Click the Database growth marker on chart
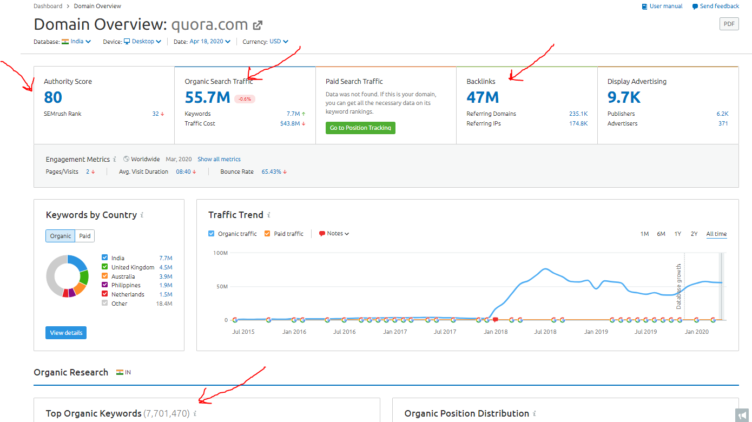Screen dimensions: 752x422 (x=680, y=286)
